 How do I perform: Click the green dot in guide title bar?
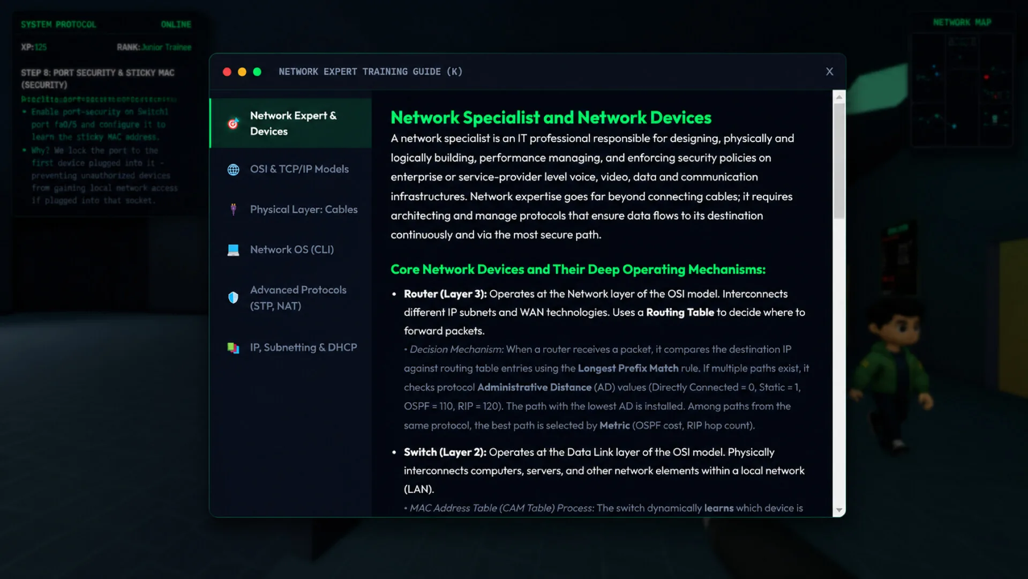tap(257, 72)
